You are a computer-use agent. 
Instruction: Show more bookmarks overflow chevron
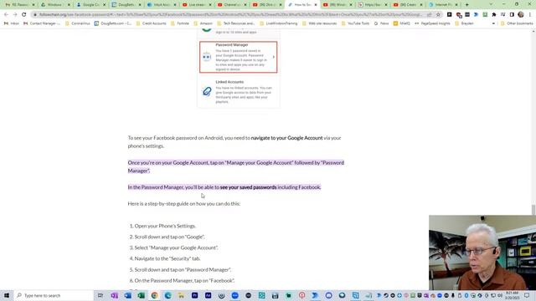click(493, 23)
